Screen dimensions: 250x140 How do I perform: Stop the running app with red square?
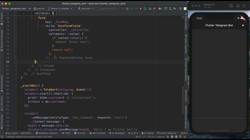click(x=154, y=9)
